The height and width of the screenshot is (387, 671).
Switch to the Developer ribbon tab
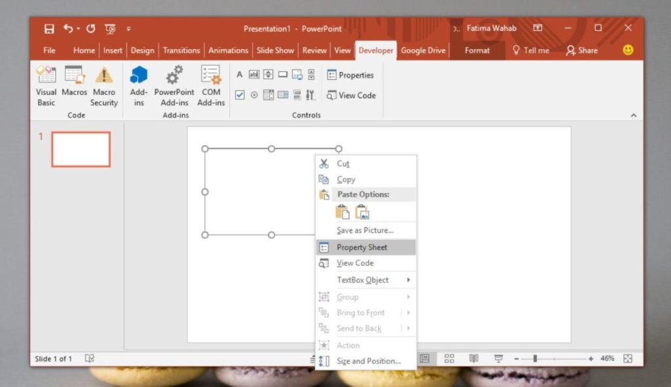375,50
